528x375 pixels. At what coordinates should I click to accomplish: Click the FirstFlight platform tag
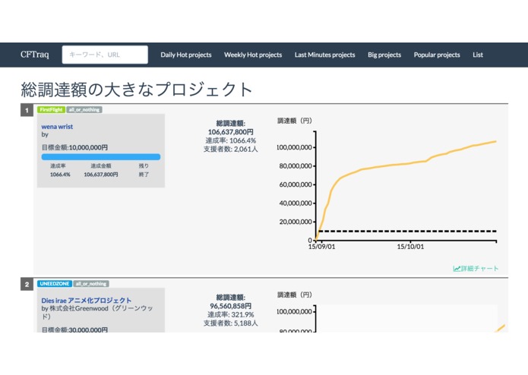pos(51,109)
